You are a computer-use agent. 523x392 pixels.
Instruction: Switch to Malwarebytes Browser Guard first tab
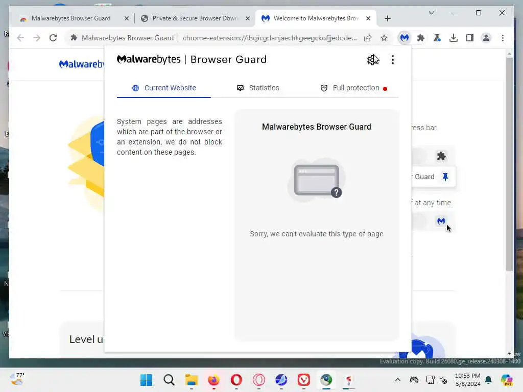click(70, 18)
